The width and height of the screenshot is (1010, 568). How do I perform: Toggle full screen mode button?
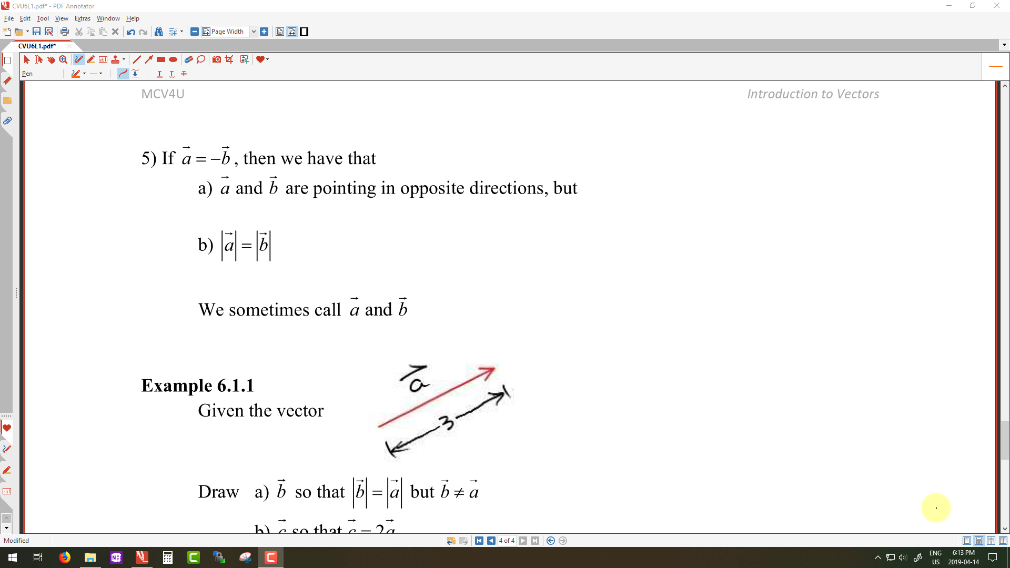[304, 32]
